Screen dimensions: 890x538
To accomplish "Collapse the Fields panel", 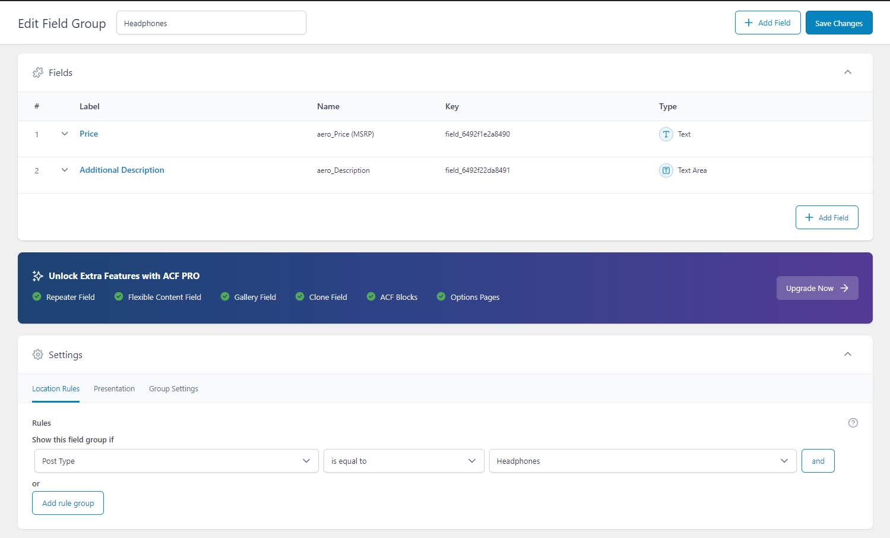I will click(x=848, y=72).
